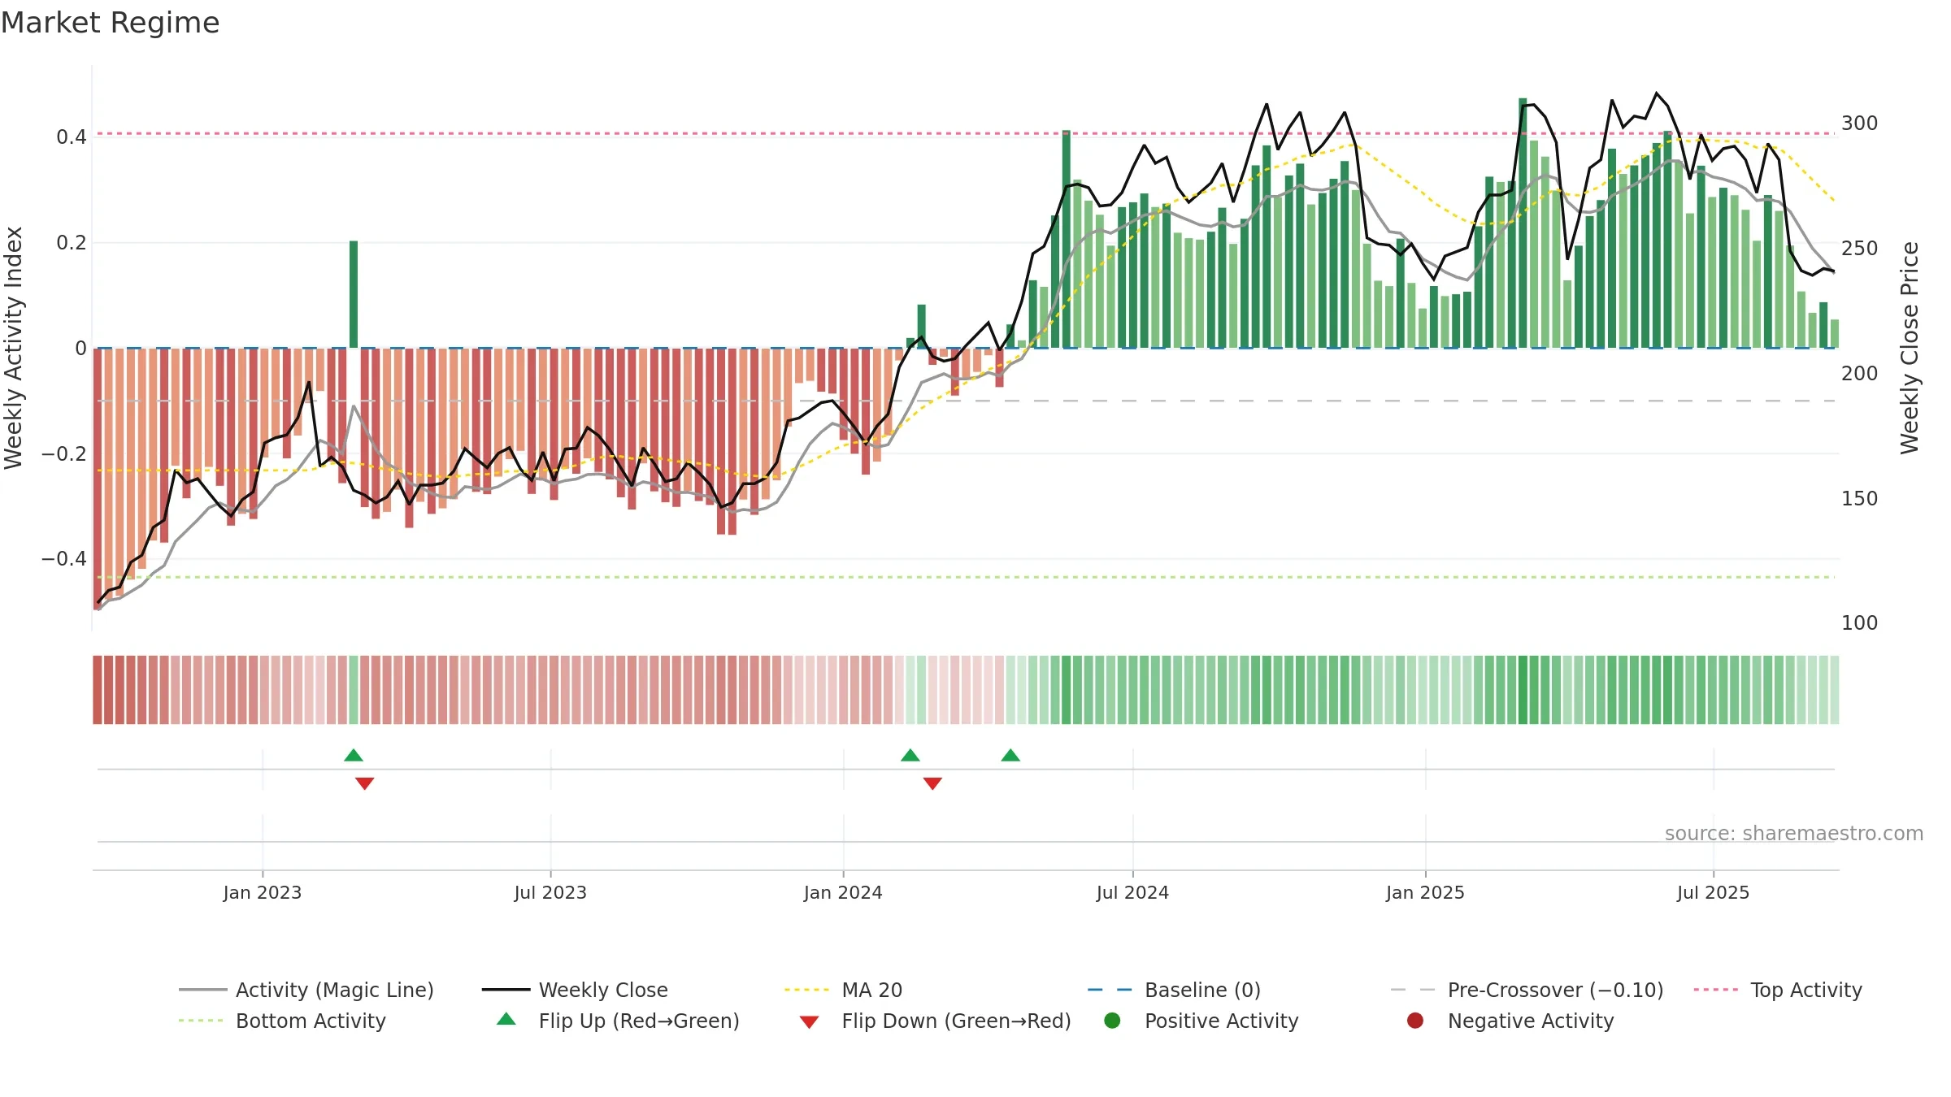Click the Jan 2025 axis label

click(x=1425, y=893)
